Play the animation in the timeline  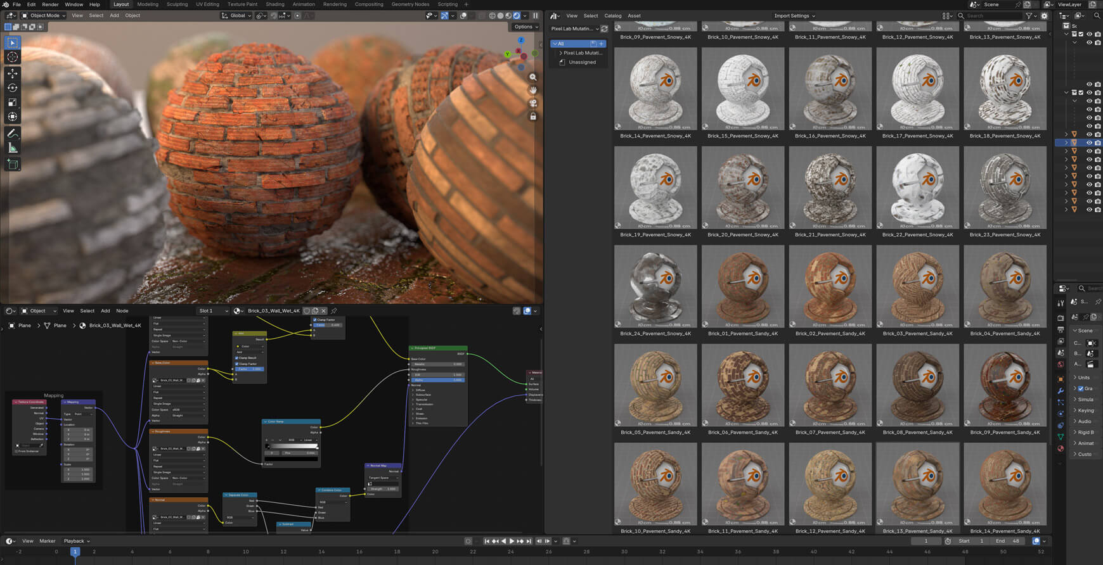coord(512,541)
